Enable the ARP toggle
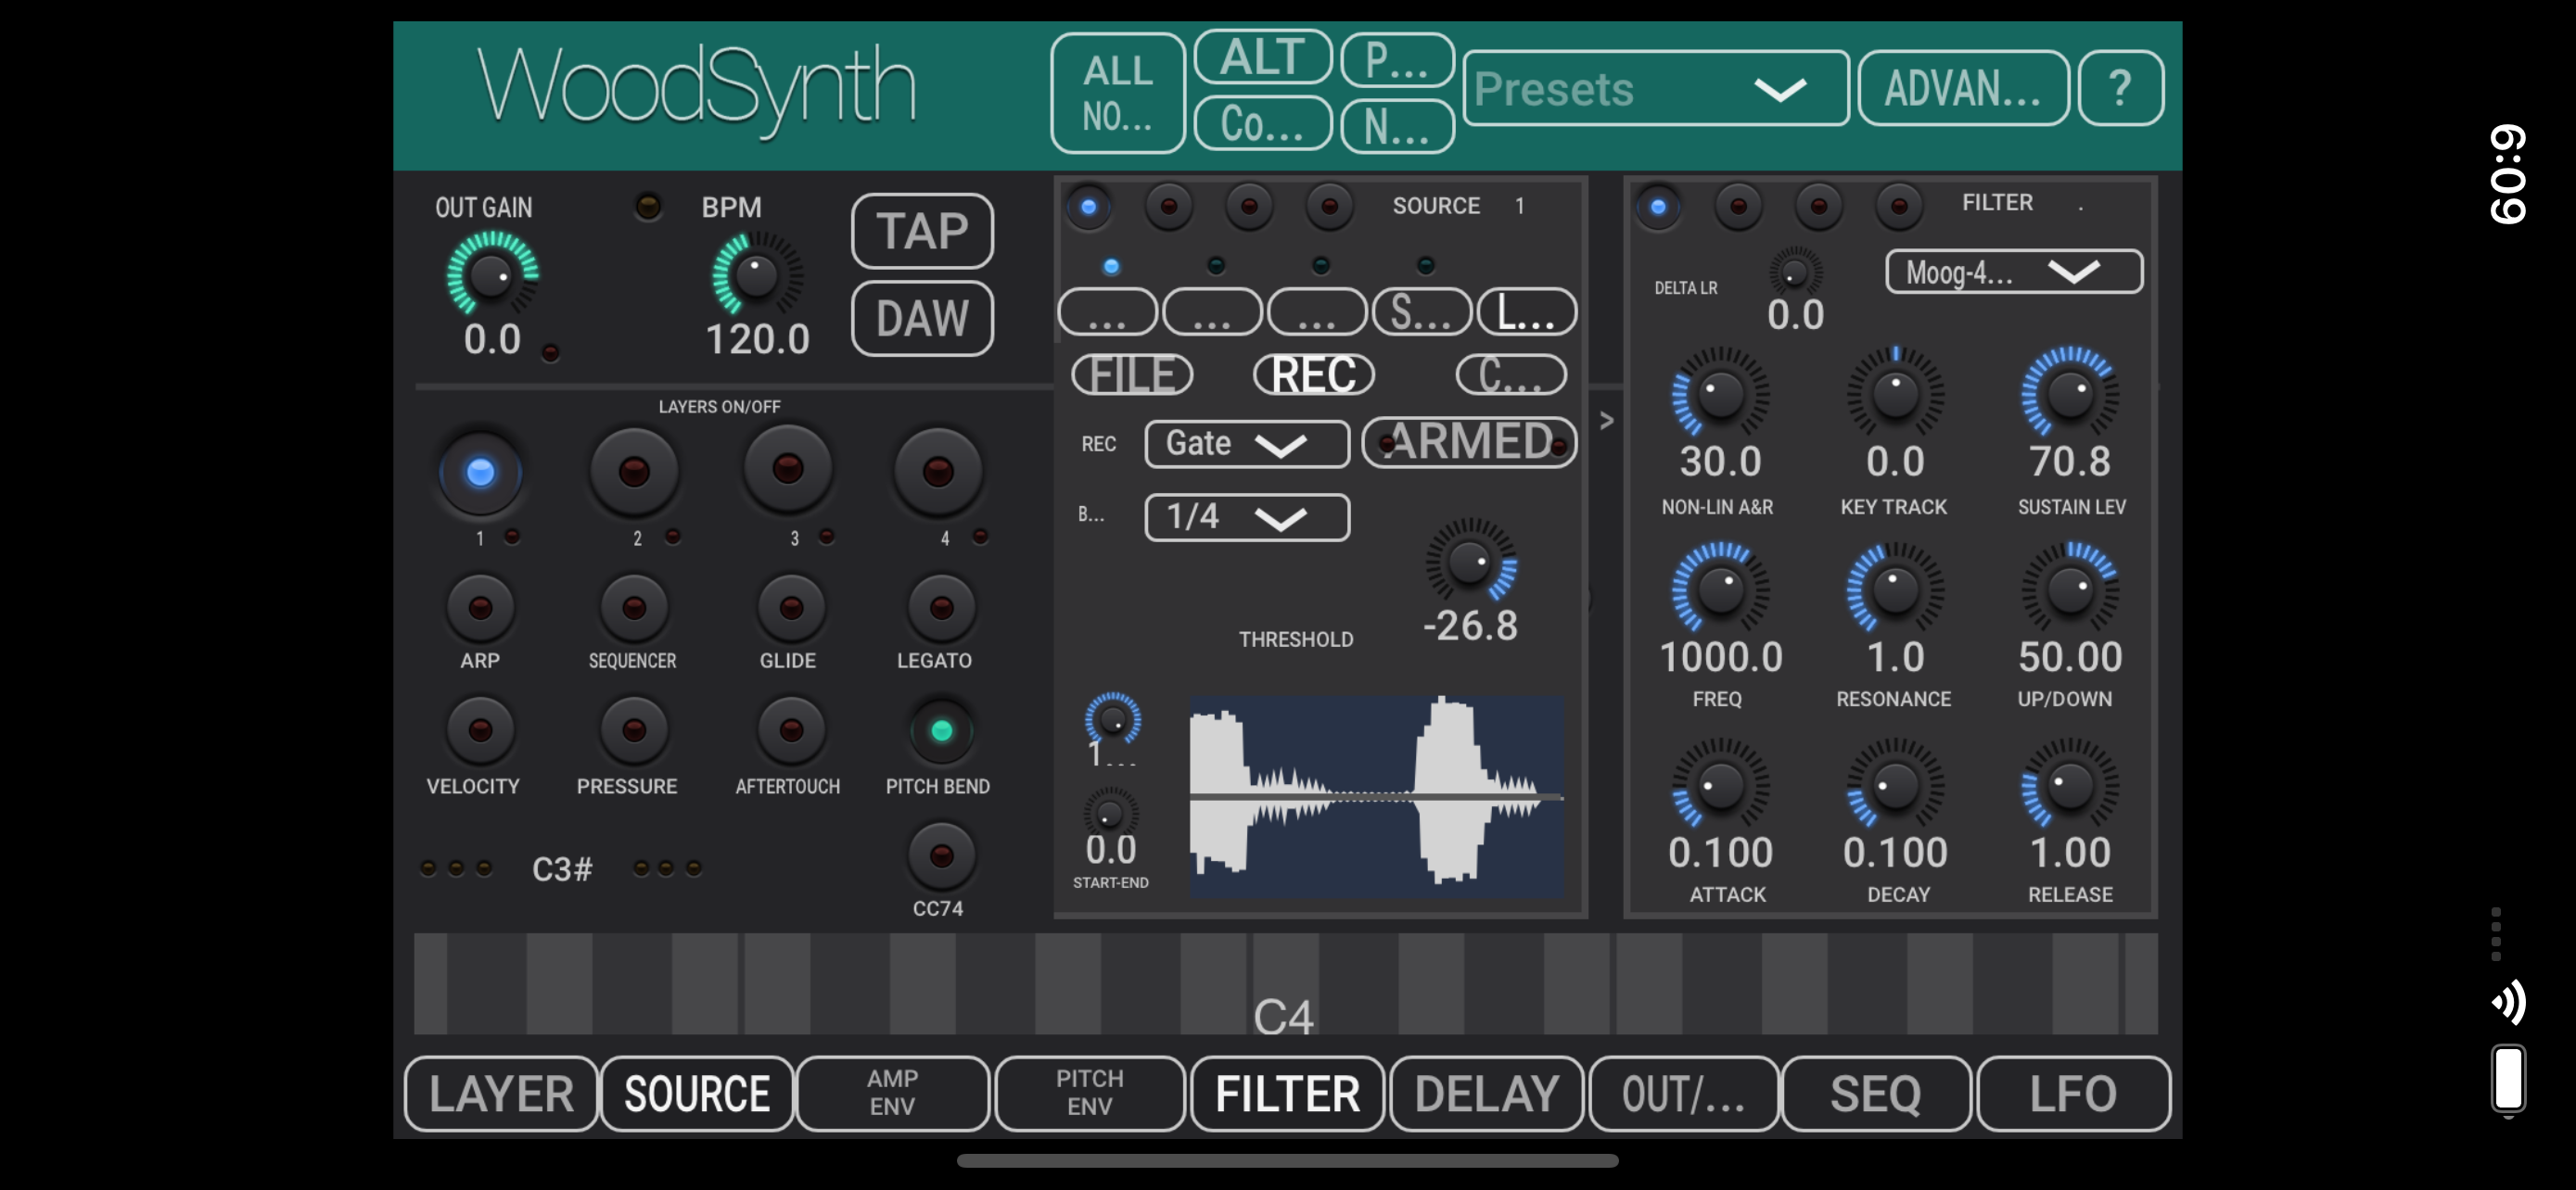This screenshot has height=1190, width=2576. tap(480, 607)
